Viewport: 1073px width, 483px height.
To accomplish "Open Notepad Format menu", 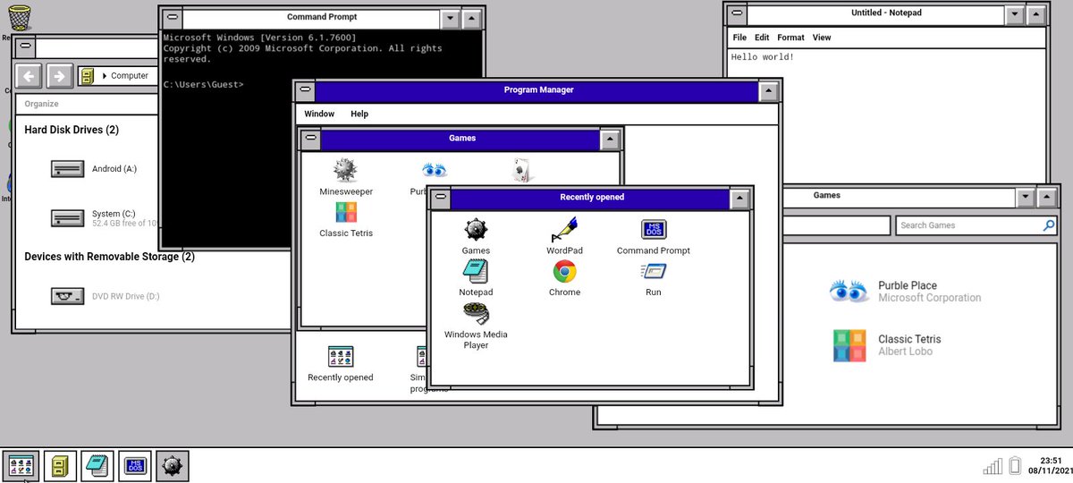I will coord(790,38).
